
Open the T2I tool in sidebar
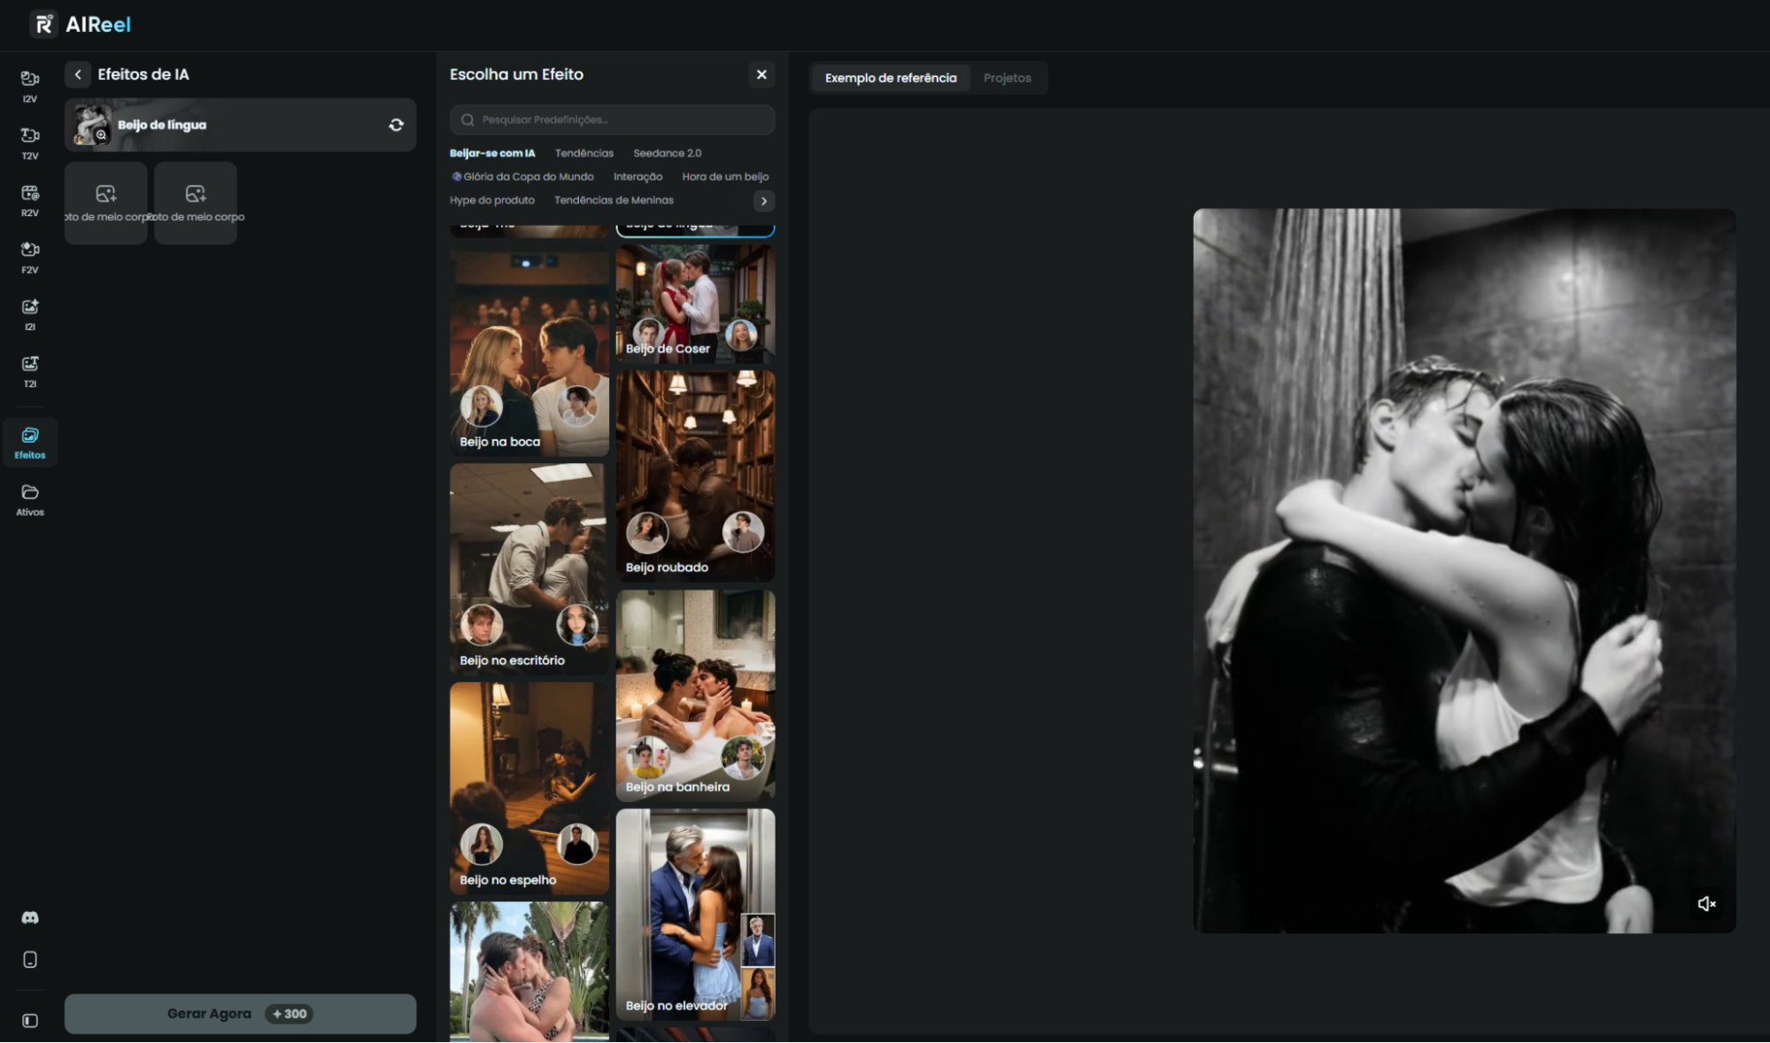click(29, 372)
